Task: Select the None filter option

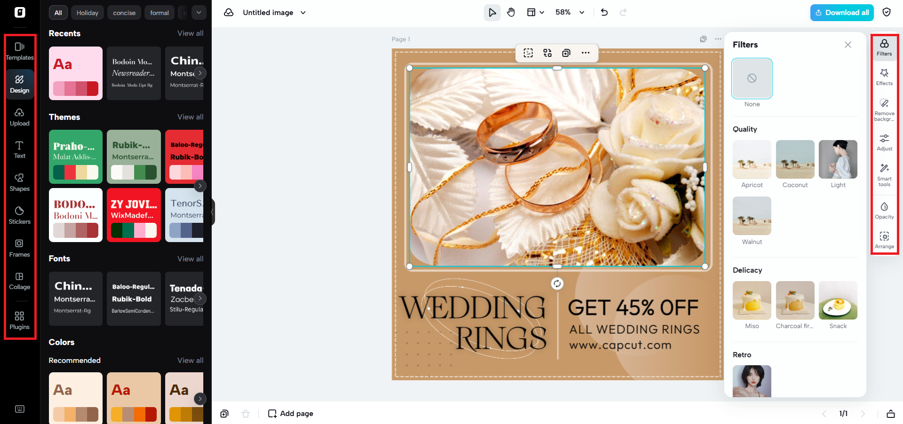Action: click(751, 79)
